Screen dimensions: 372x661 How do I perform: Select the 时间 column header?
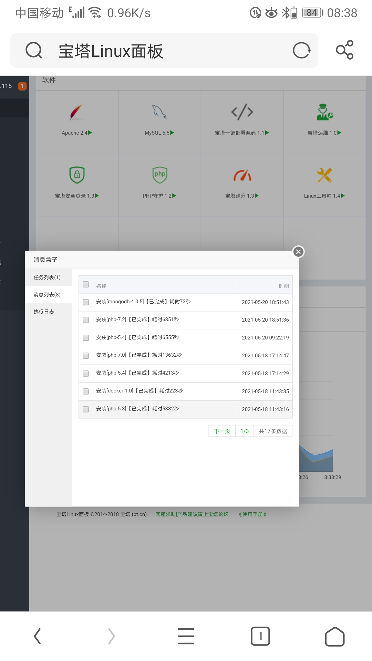coord(284,286)
